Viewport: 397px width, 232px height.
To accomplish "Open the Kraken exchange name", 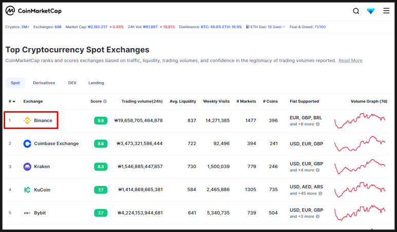I will 42,166.
